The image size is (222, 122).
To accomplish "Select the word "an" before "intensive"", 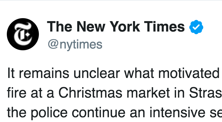I will pyautogui.click(x=137, y=114).
